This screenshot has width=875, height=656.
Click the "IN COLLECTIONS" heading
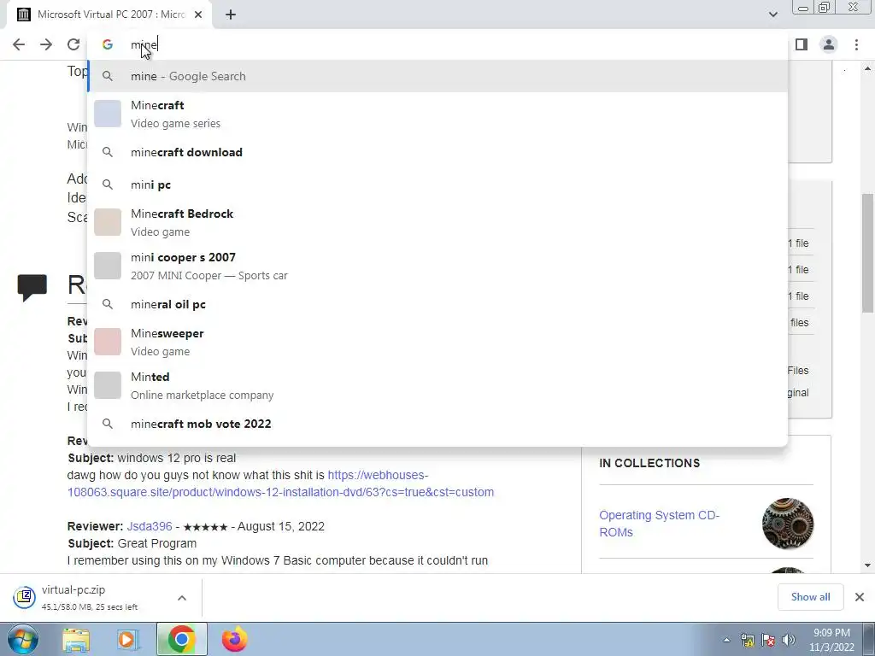pos(649,463)
